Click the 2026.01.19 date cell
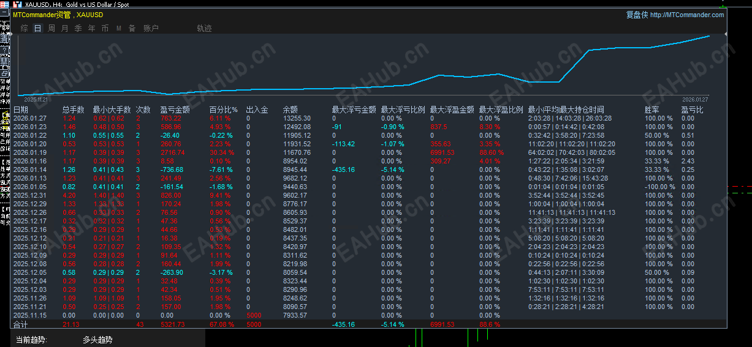 (30, 152)
